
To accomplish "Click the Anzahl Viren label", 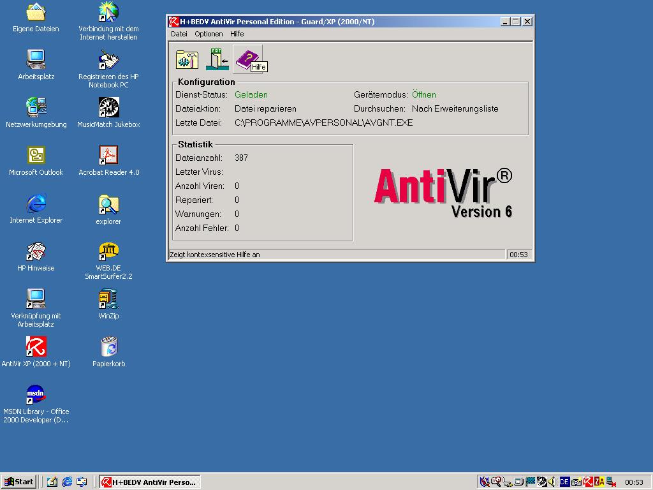I will coord(200,186).
